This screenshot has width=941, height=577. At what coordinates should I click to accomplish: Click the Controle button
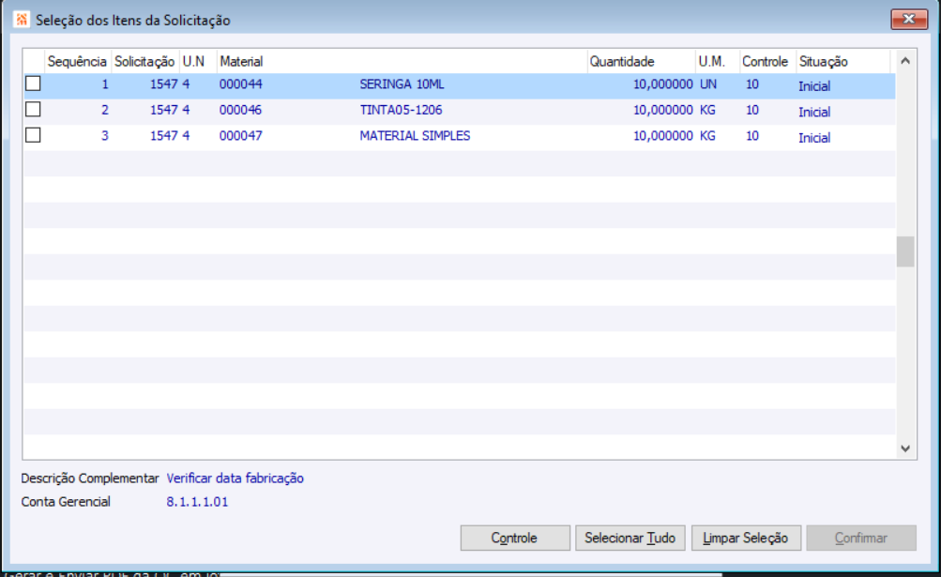[x=515, y=538]
